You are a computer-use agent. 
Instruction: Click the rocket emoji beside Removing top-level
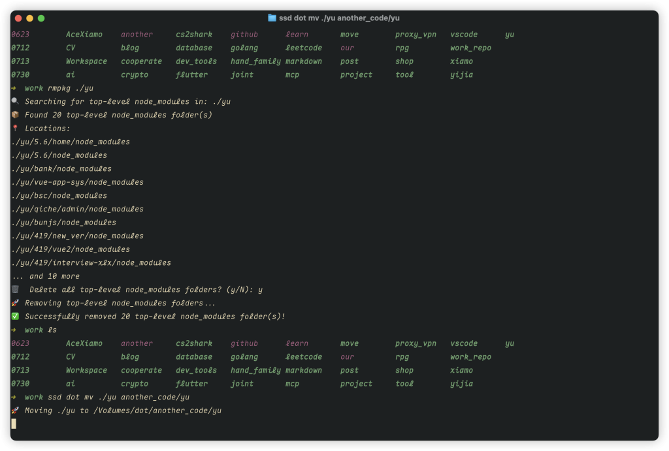15,303
